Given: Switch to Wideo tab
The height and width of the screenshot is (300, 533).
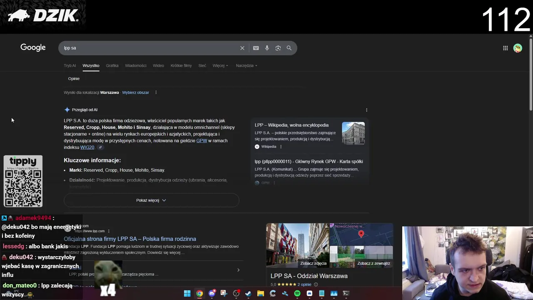Looking at the screenshot, I should pyautogui.click(x=158, y=65).
